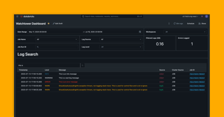Open the user profile avatar
Viewport: 224px width, 117px height.
pos(207,16)
